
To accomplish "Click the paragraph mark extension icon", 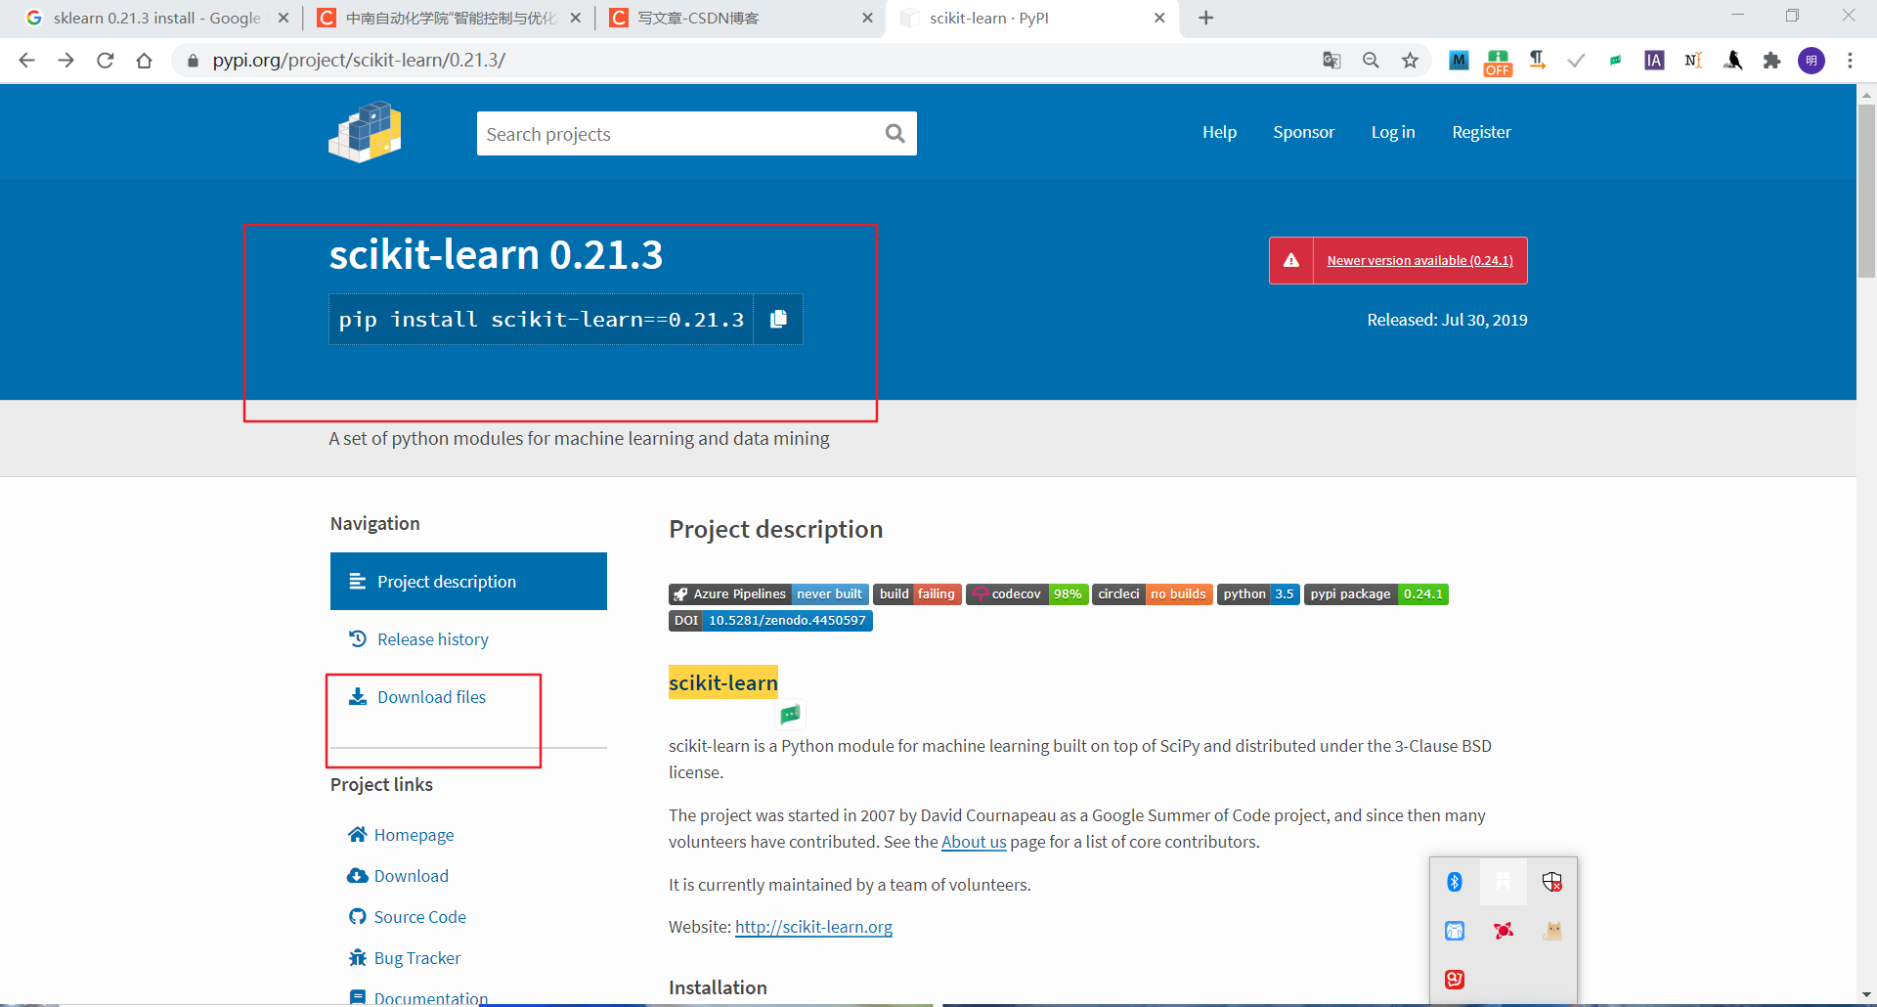I will (1537, 61).
